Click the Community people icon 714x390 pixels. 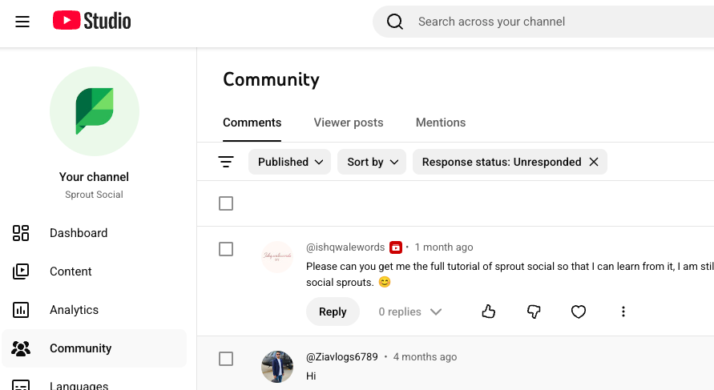(x=21, y=348)
